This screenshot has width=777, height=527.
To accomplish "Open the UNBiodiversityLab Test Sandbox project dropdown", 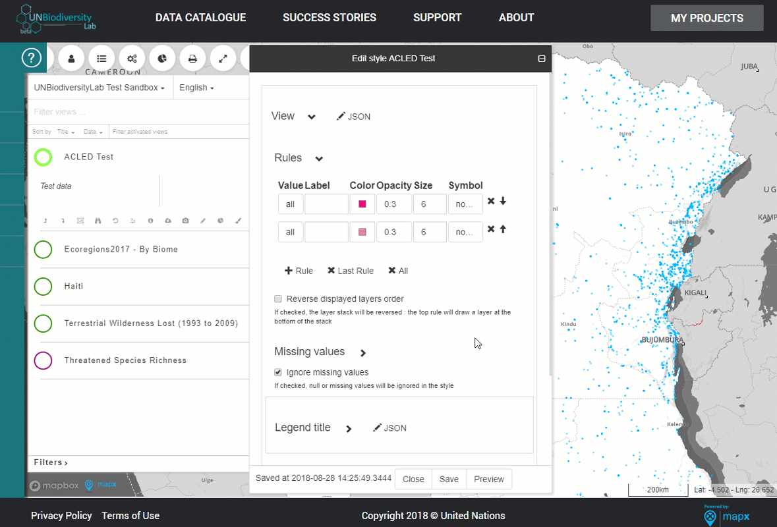I will [100, 88].
